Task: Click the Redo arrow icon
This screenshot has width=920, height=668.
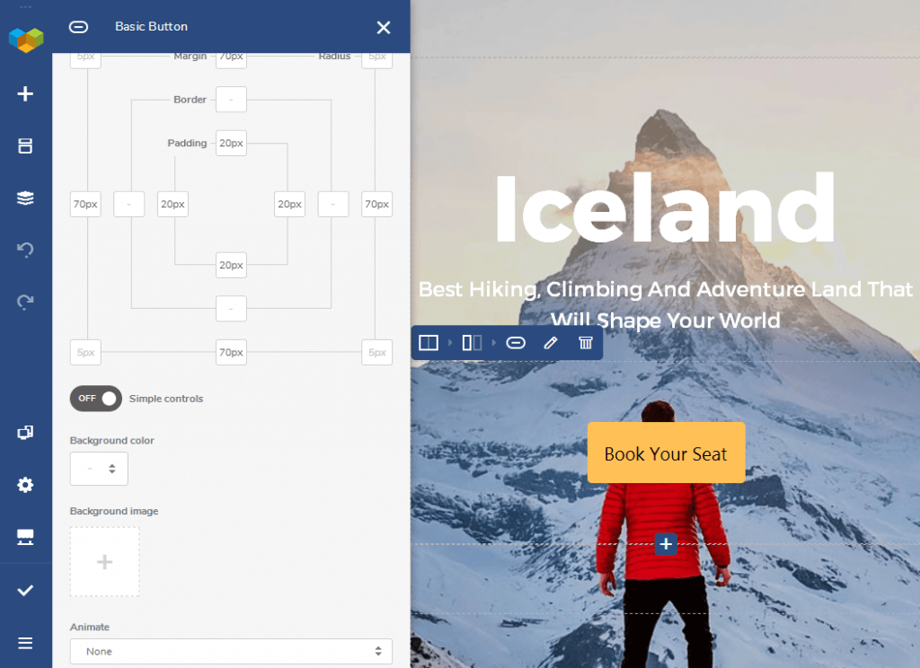Action: 25,302
